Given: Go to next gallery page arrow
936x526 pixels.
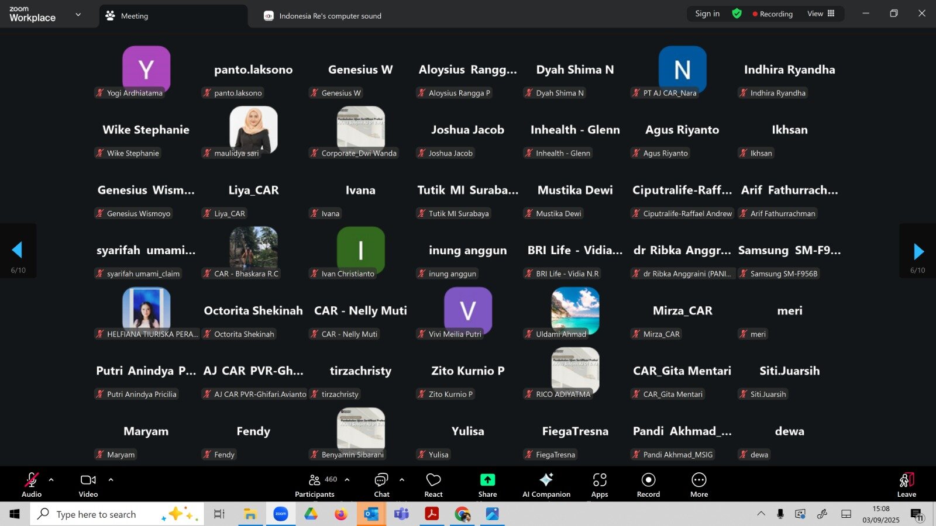Looking at the screenshot, I should 918,251.
